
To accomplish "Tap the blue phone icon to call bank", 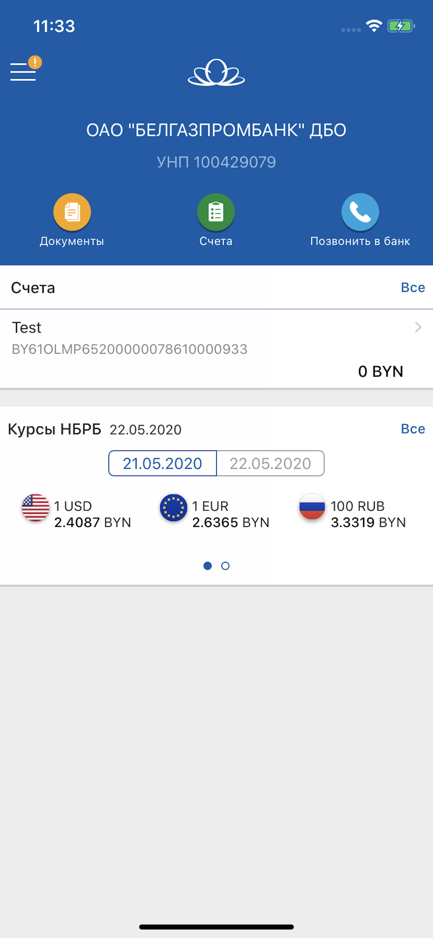I will (360, 212).
